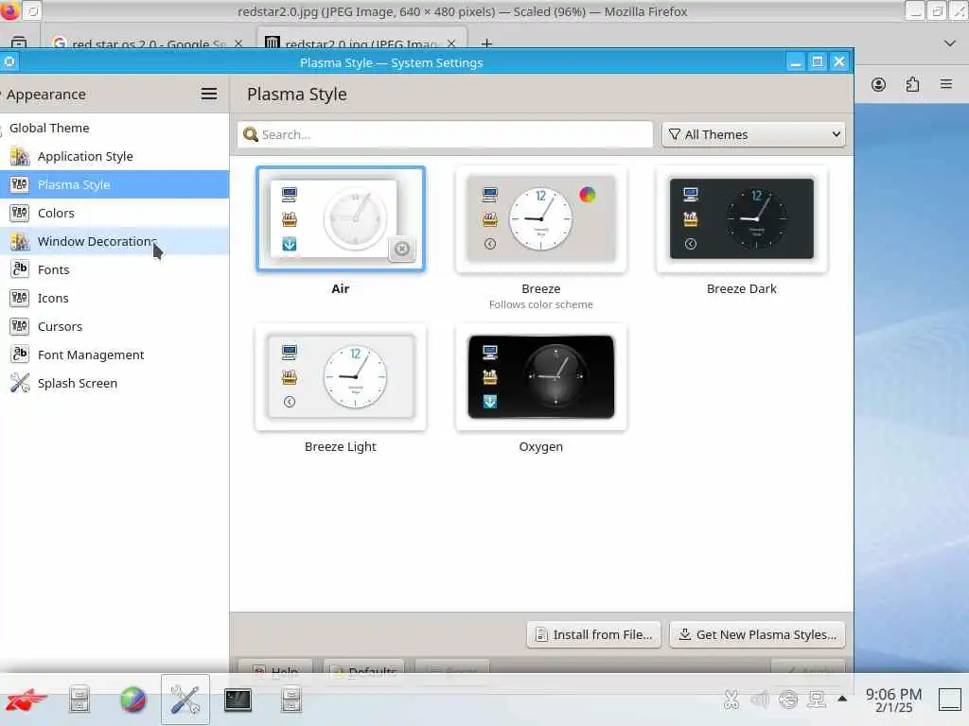Click the Help button
The height and width of the screenshot is (726, 969).
click(275, 671)
